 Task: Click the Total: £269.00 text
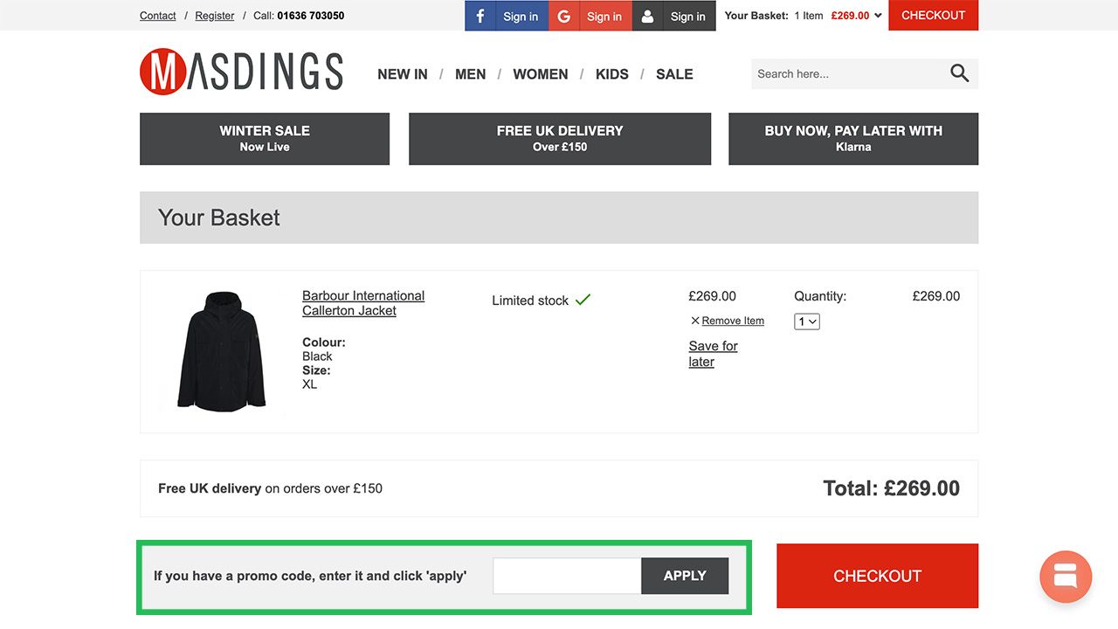click(891, 488)
